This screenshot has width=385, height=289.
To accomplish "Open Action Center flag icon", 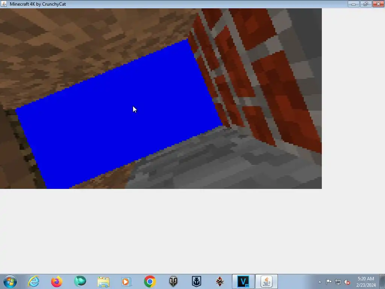I will tap(329, 282).
